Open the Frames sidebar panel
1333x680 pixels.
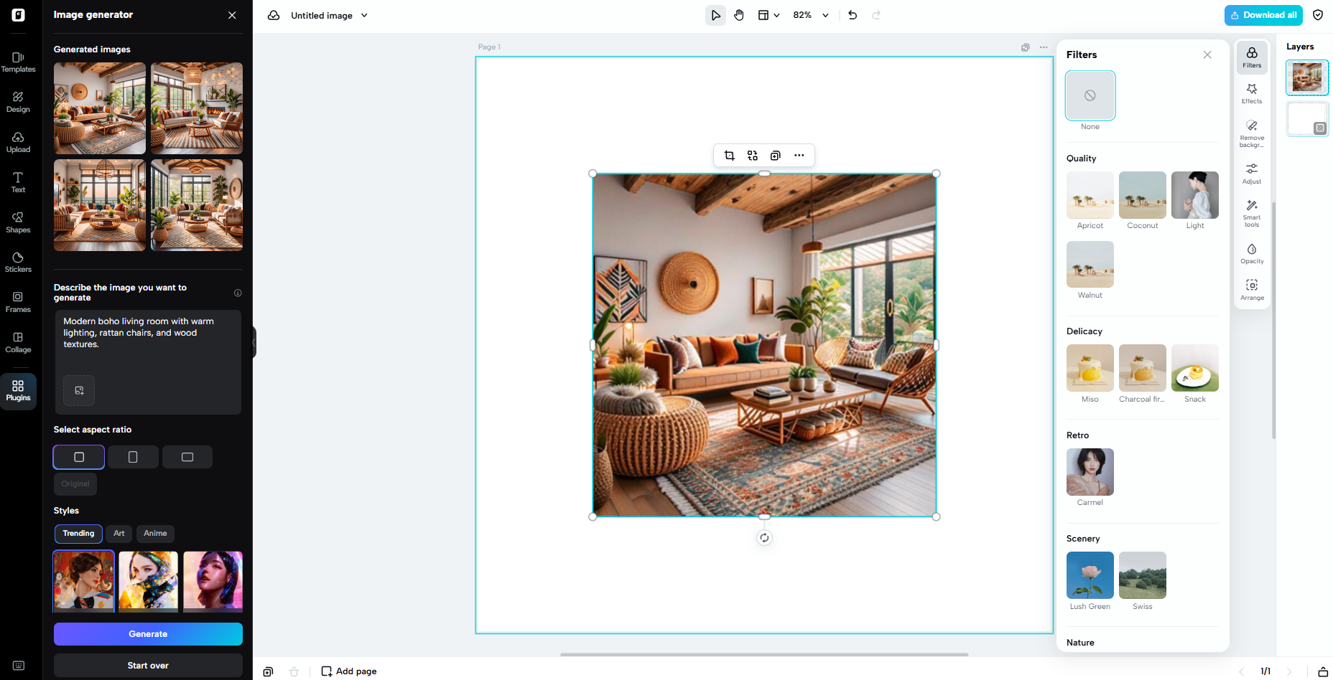tap(18, 302)
